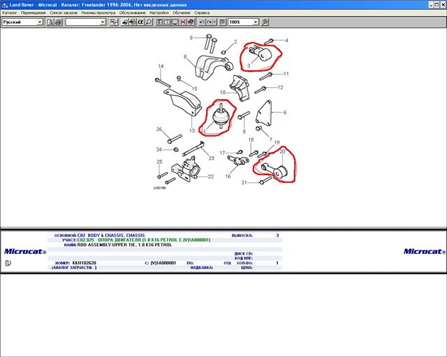Click the printer icon in toolbar
Viewport: 447px width, 357px height.
[x=58, y=22]
